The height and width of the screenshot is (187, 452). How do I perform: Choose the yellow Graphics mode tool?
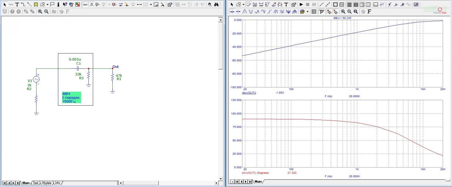[36, 5]
